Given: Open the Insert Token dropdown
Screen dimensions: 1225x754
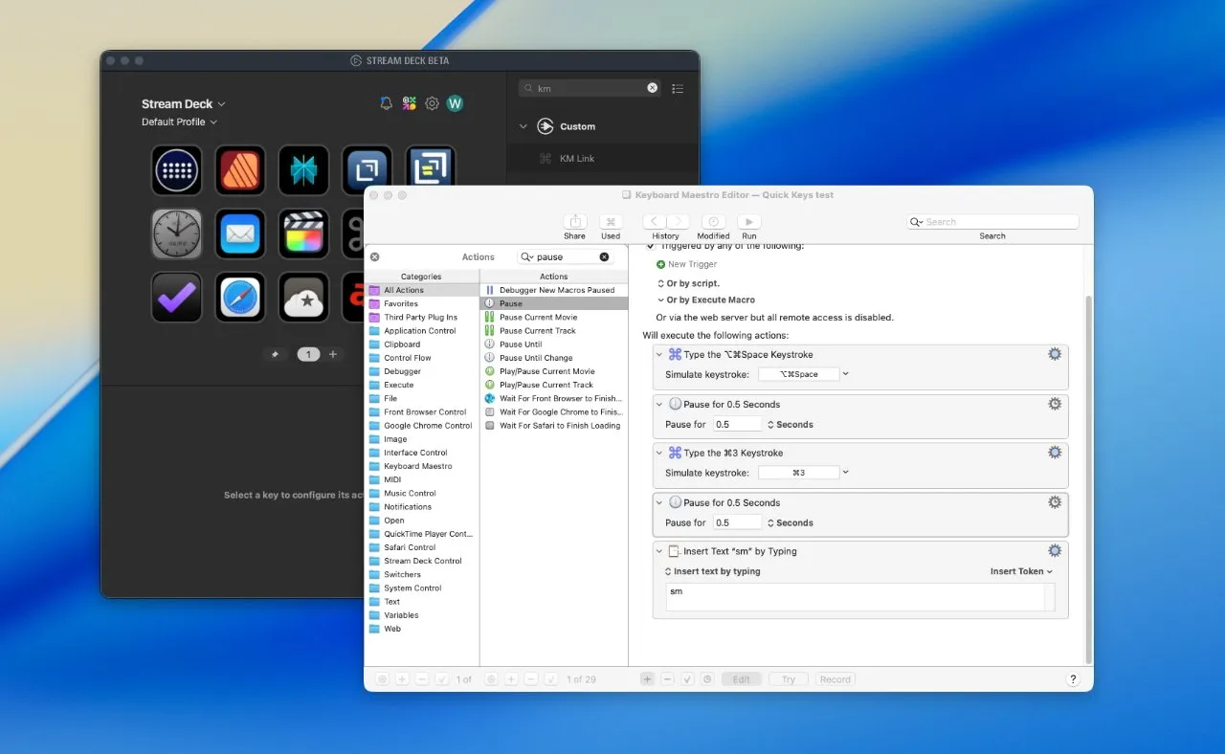Looking at the screenshot, I should point(1021,571).
